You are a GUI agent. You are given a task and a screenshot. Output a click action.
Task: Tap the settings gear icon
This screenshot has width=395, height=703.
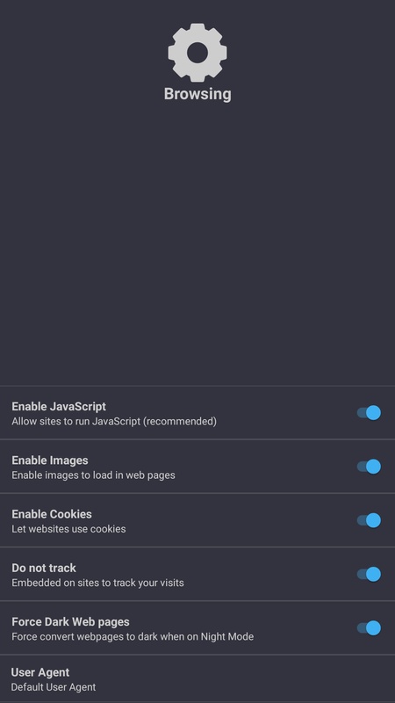(197, 53)
